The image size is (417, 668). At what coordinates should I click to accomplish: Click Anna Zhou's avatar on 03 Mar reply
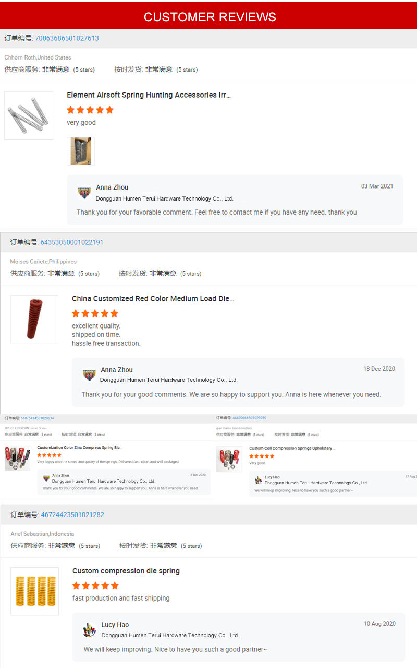click(84, 193)
